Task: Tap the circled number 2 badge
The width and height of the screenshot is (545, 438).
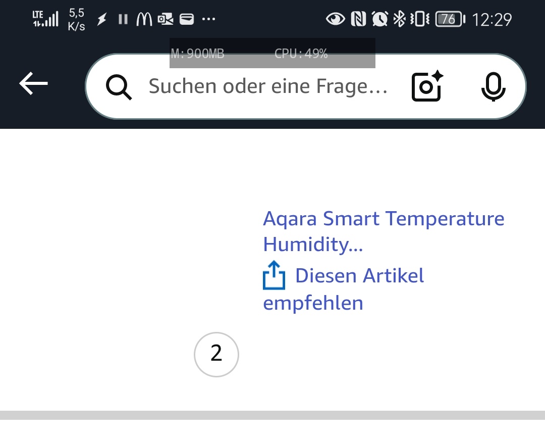Action: [216, 355]
